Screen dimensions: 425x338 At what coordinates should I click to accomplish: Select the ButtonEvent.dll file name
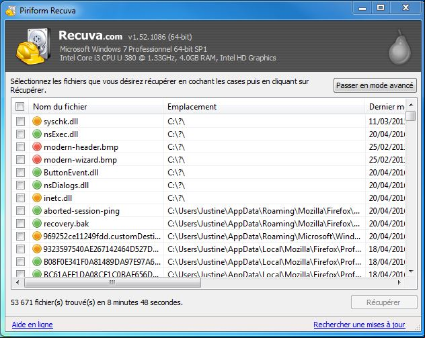coord(71,172)
